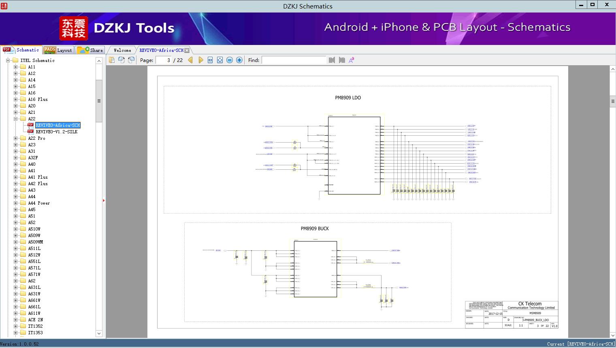Select the REVIVEO-Africa-SCH document tab
Viewport: 616px width, 348px height.
click(161, 50)
